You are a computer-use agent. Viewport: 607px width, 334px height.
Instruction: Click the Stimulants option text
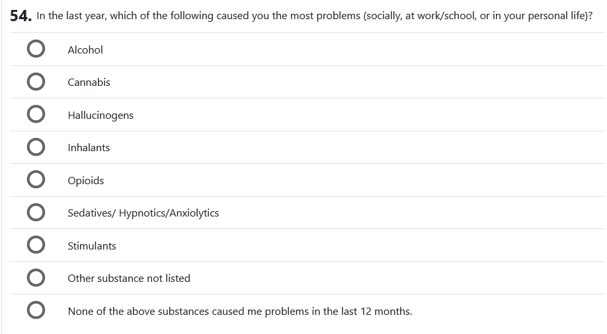[x=92, y=246]
